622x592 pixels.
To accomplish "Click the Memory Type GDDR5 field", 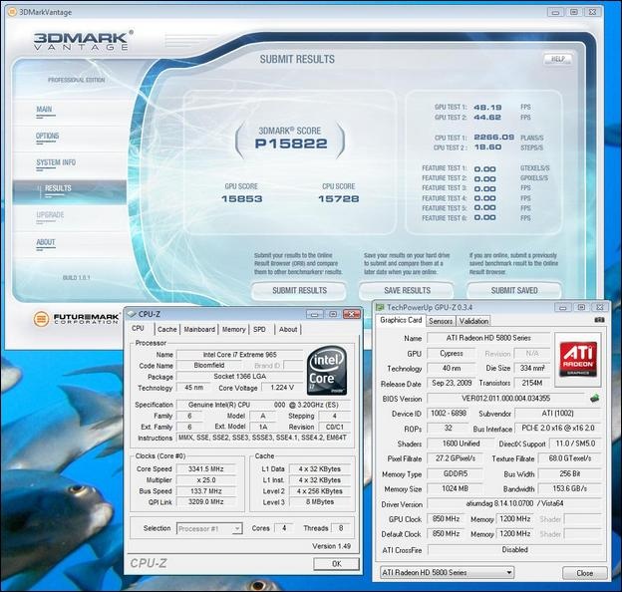I will (455, 473).
